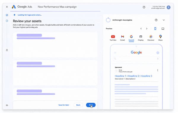178x113 pixels.
Task: Close the campaign creation with the X icon
Action: coord(7,7)
